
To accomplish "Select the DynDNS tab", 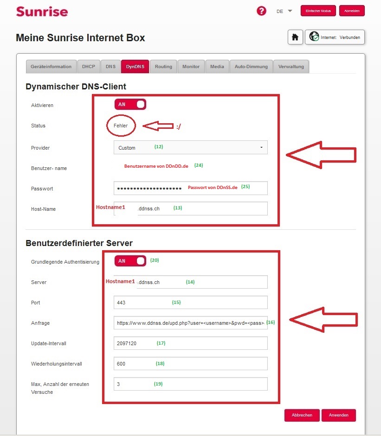I will tap(135, 66).
